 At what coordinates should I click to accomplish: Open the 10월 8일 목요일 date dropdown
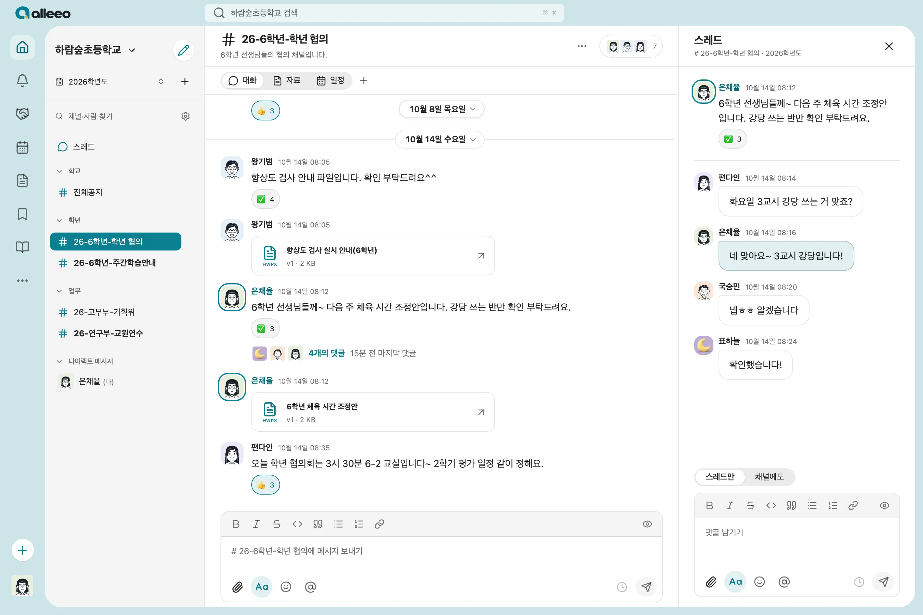pos(442,109)
